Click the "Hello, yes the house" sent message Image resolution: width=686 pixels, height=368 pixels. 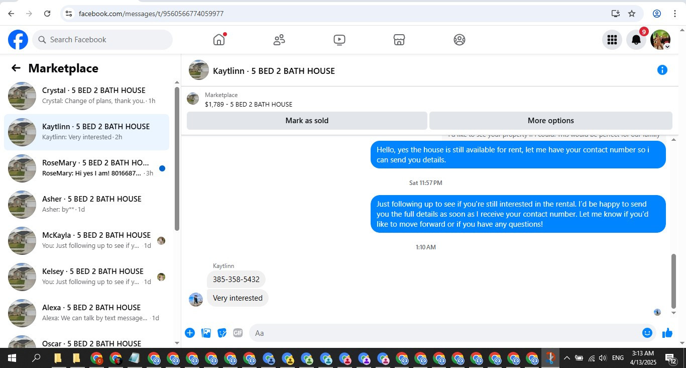(x=518, y=155)
